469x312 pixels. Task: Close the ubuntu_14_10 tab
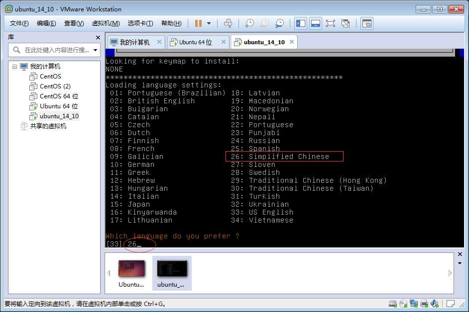point(292,42)
